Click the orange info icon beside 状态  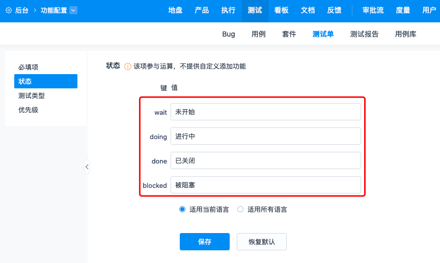pyautogui.click(x=128, y=67)
